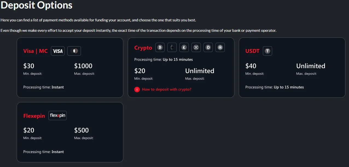Click the Visa logo badge

[57, 51]
